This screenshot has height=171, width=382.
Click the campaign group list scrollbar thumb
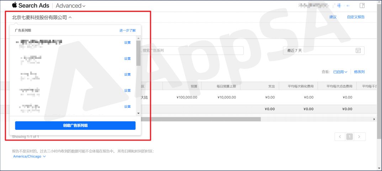tap(138, 53)
